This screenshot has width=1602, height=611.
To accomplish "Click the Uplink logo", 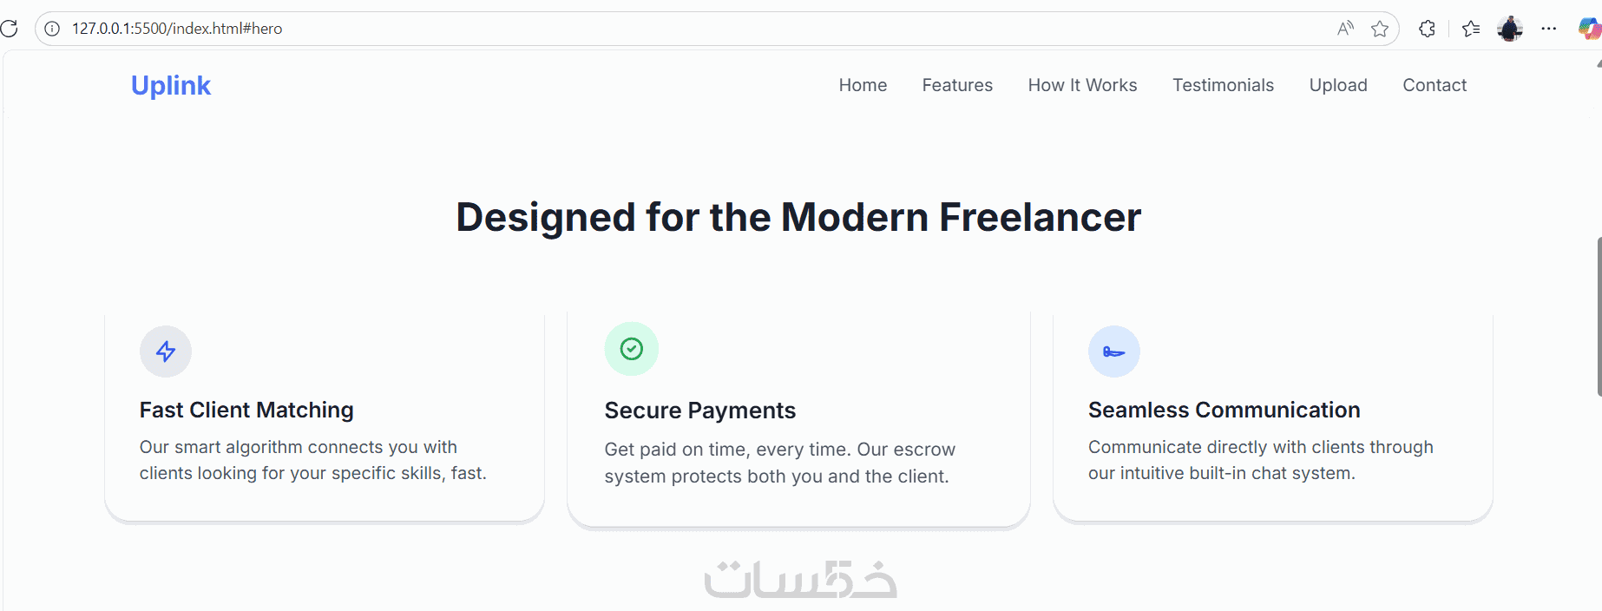I will click(171, 85).
